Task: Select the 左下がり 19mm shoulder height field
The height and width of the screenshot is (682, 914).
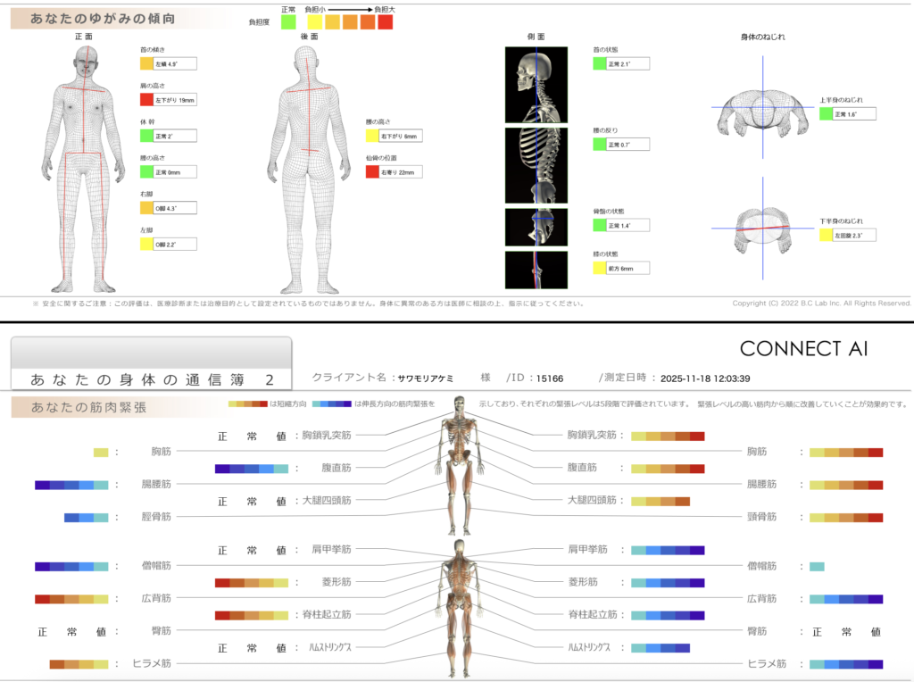Action: pos(176,100)
